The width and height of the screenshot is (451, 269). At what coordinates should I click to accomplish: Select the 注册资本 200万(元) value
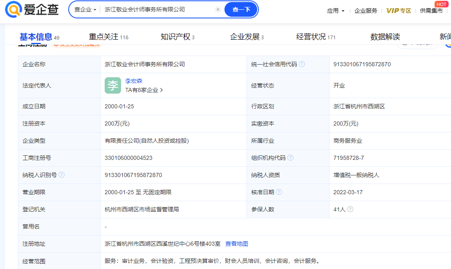[117, 124]
